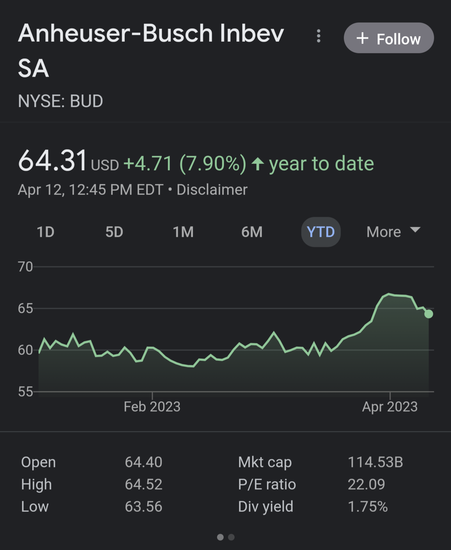
Task: Switch chart to 5D range
Action: (114, 232)
